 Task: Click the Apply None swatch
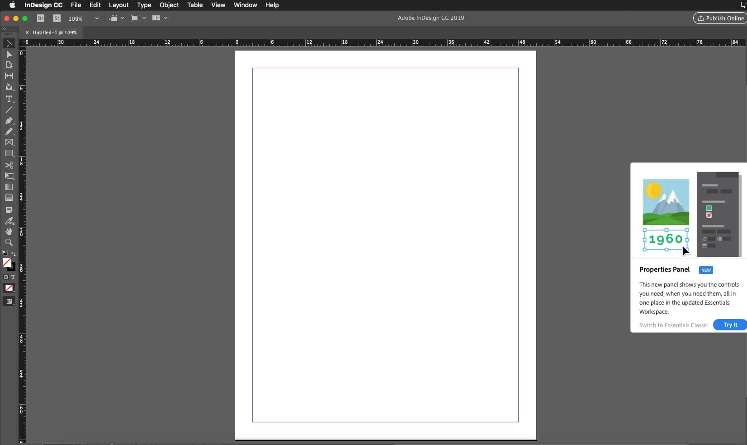point(9,288)
